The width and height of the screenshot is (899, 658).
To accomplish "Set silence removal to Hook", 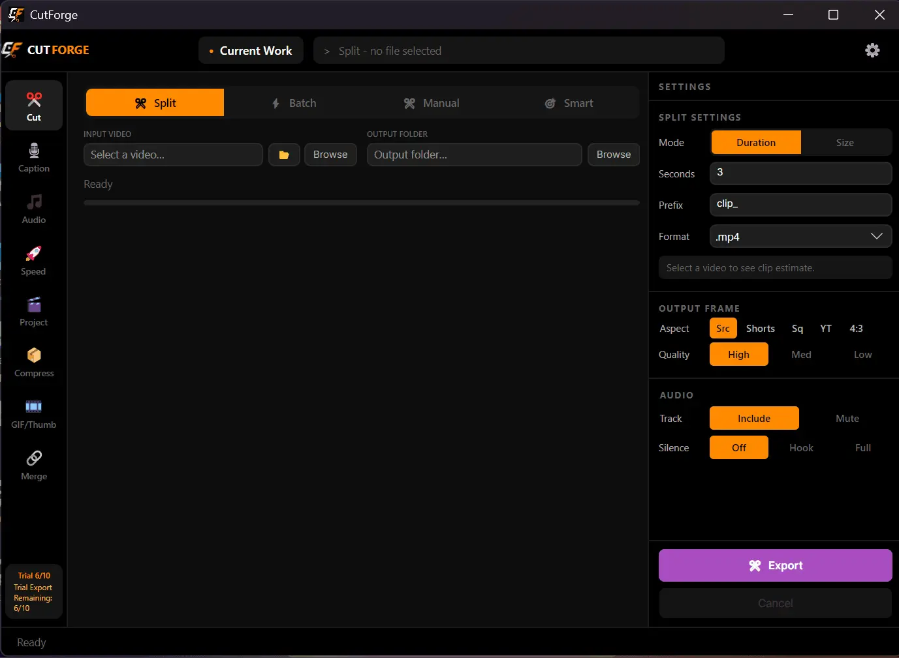I will [801, 447].
